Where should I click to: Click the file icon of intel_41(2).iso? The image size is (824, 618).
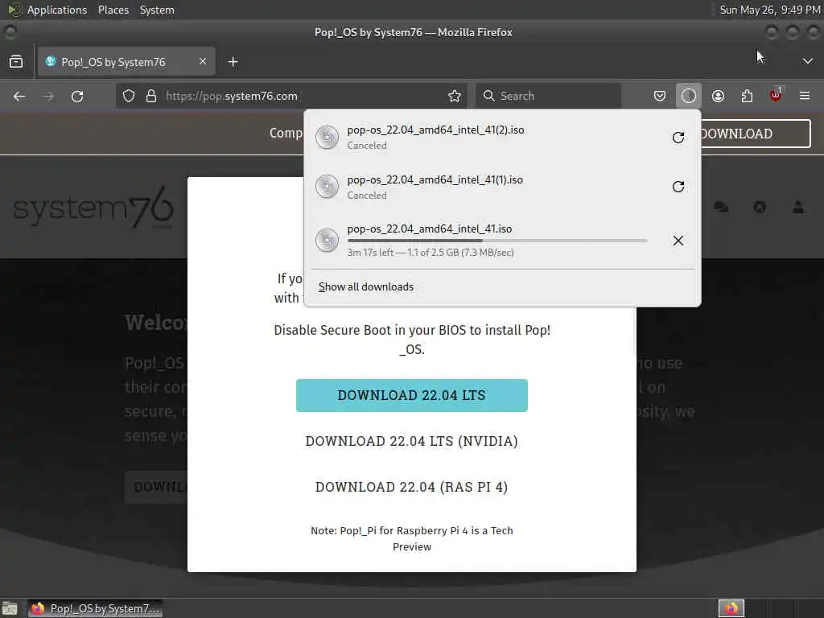pyautogui.click(x=327, y=138)
